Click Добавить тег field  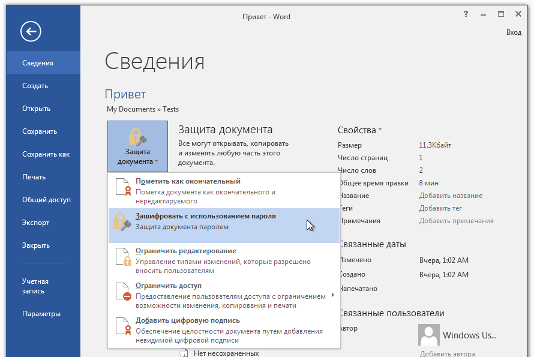pyautogui.click(x=440, y=208)
